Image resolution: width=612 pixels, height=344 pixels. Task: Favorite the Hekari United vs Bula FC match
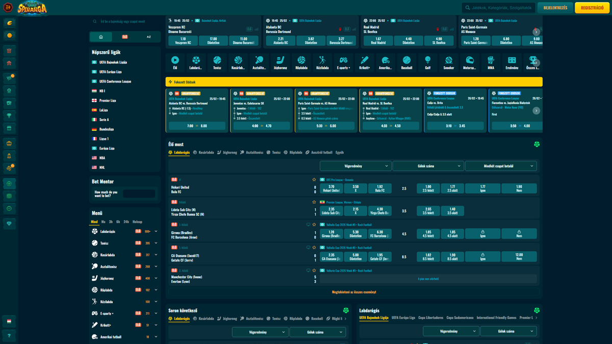[314, 180]
